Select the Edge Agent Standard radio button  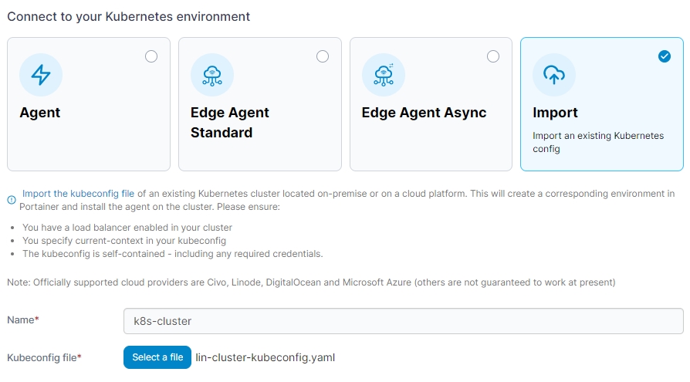323,56
